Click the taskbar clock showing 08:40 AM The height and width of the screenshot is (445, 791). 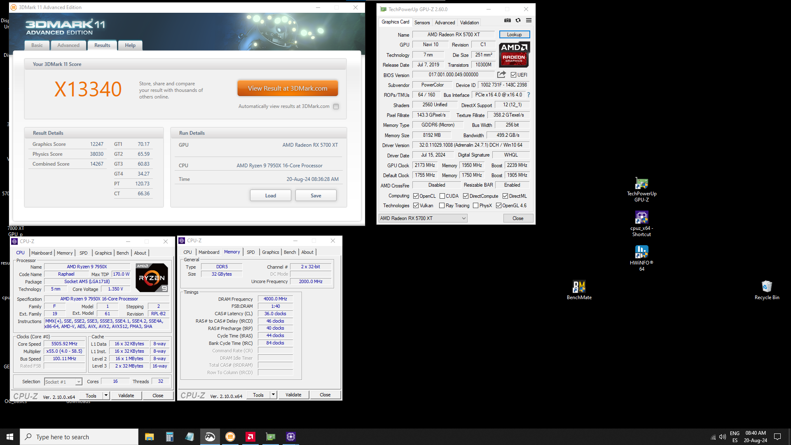point(756,437)
